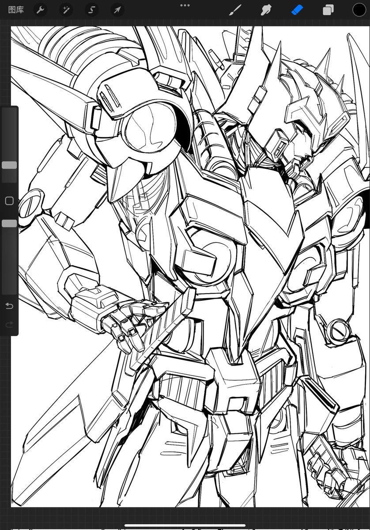Select the Brush tool
Viewport: 370px width, 530px height.
[x=235, y=10]
